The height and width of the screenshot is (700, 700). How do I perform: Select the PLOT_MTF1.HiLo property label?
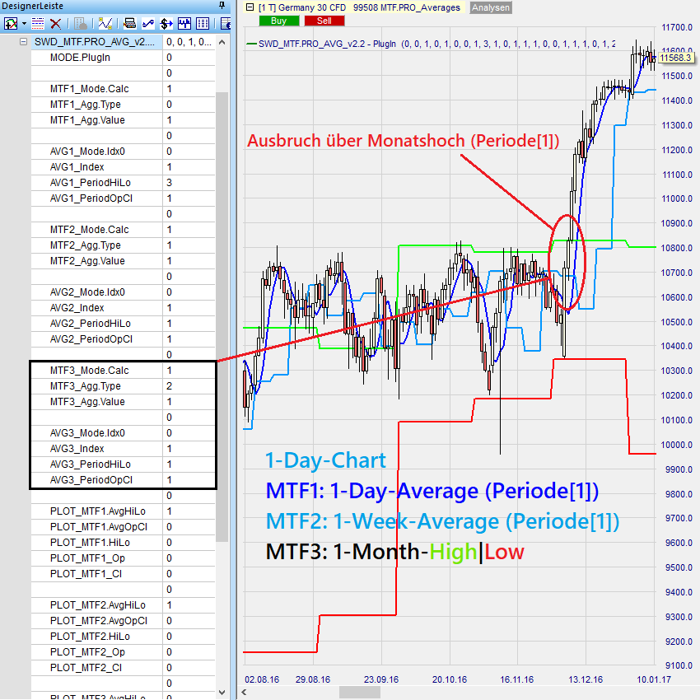tap(90, 543)
